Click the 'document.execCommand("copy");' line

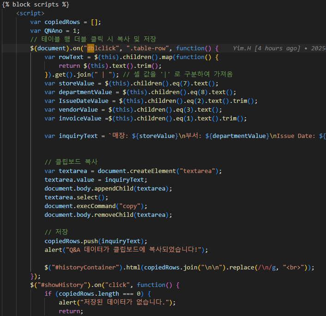coord(96,206)
